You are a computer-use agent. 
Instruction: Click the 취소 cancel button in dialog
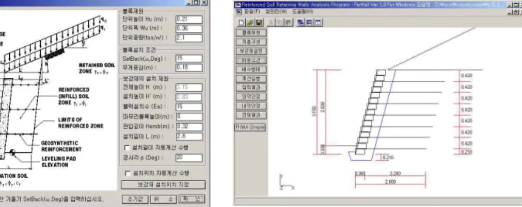[x=163, y=199]
